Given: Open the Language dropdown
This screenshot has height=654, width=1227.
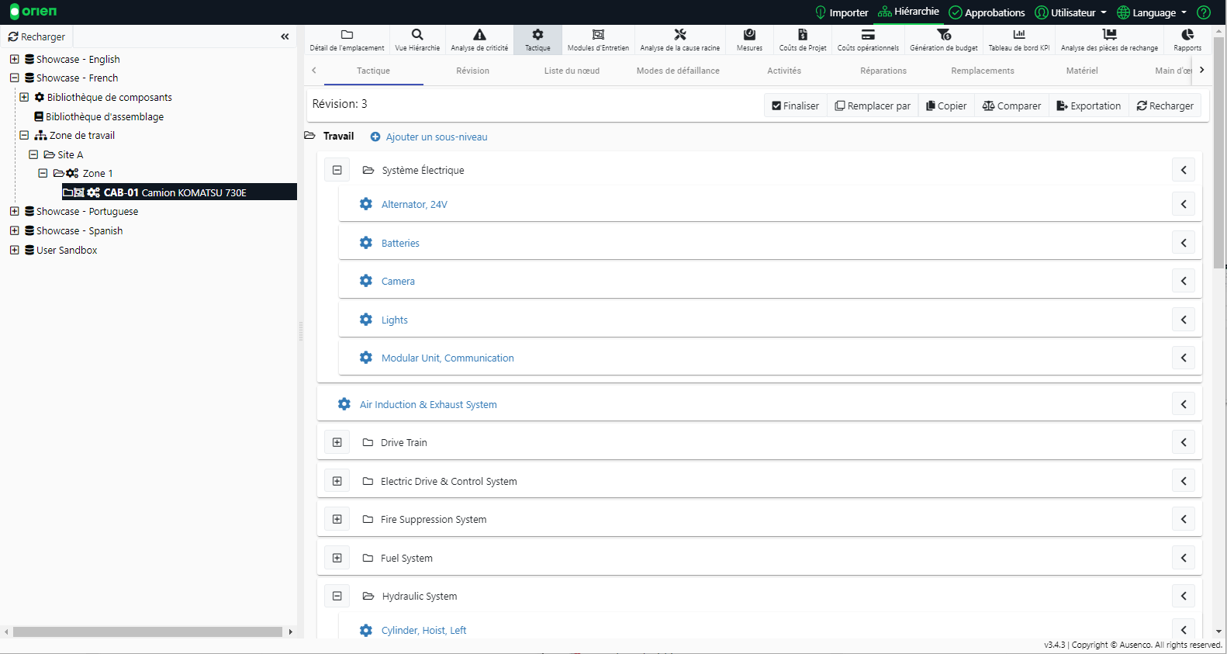Looking at the screenshot, I should click(x=1153, y=12).
